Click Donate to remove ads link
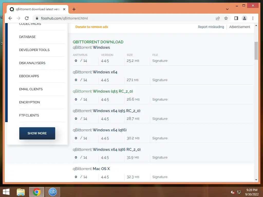Viewport: 263px width, 197px height. click(x=92, y=27)
